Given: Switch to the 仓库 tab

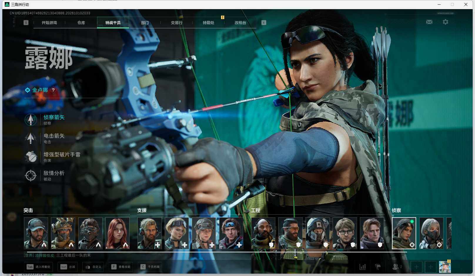Looking at the screenshot, I should click(x=81, y=23).
